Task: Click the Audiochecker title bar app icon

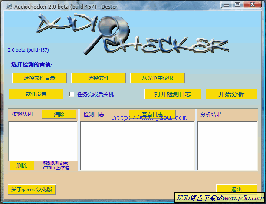Action: pyautogui.click(x=9, y=7)
